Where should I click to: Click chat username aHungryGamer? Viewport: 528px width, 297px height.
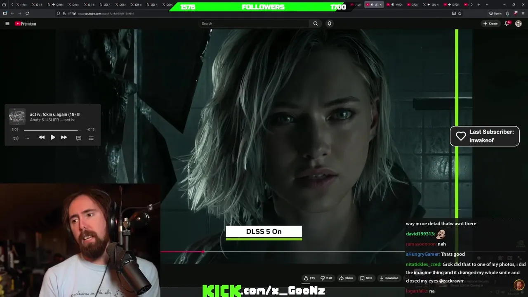[x=422, y=254]
